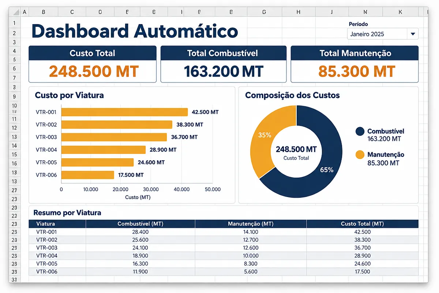Select row 5 header
This screenshot has height=293, width=439.
click(15, 59)
